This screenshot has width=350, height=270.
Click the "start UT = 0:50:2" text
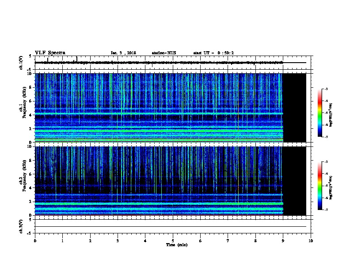coord(213,53)
